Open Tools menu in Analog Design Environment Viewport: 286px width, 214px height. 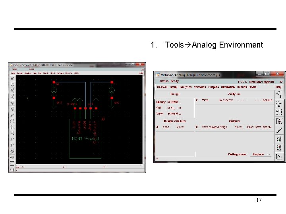(253, 87)
